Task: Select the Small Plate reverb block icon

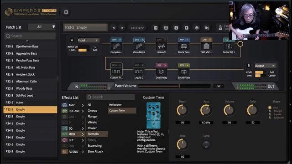Action: point(183,72)
